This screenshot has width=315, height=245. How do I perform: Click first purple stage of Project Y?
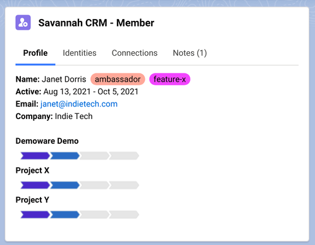click(x=35, y=215)
